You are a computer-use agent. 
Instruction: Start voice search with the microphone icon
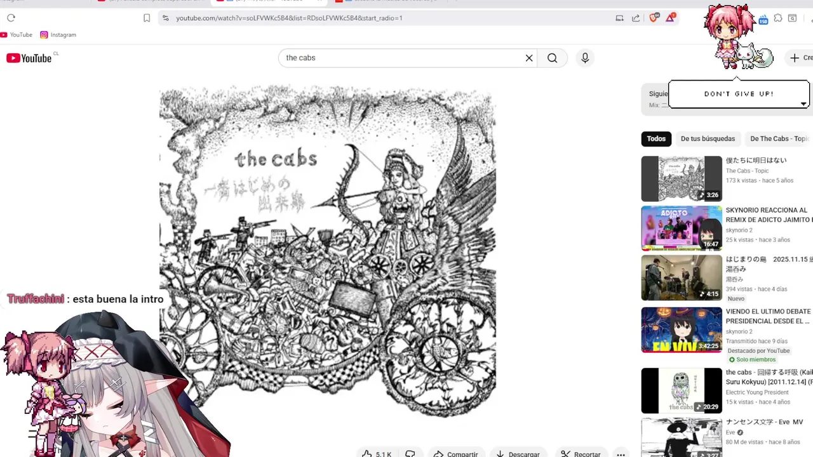pos(585,58)
